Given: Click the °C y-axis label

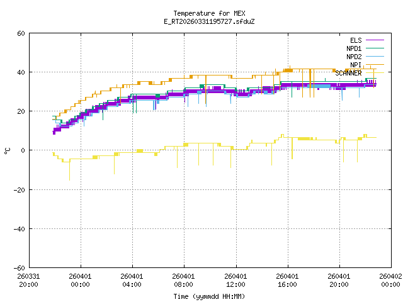Looking at the screenshot, I should pos(8,150).
